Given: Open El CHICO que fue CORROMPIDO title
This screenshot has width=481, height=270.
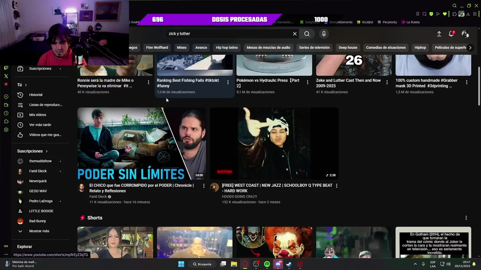Looking at the screenshot, I should pyautogui.click(x=142, y=188).
